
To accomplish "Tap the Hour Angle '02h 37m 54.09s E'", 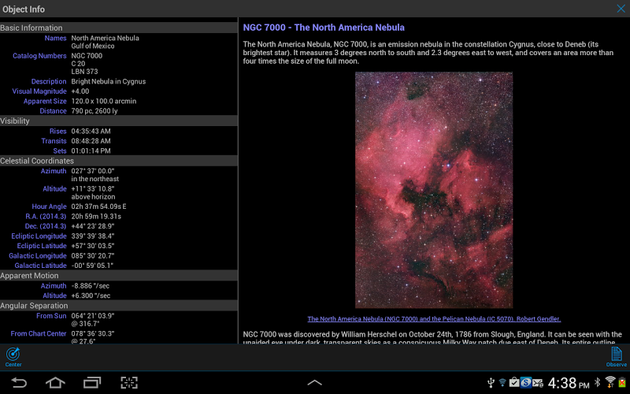I will [x=98, y=206].
